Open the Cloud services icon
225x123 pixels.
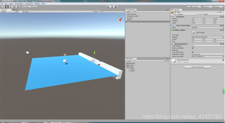(189, 7)
